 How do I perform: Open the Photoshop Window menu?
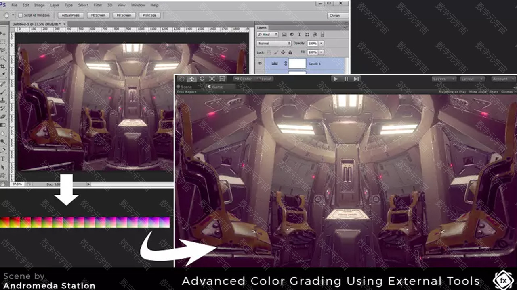[138, 5]
